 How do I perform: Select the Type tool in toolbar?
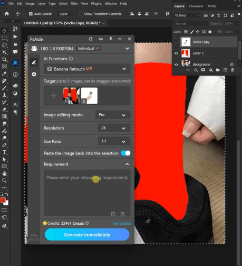click(4, 152)
